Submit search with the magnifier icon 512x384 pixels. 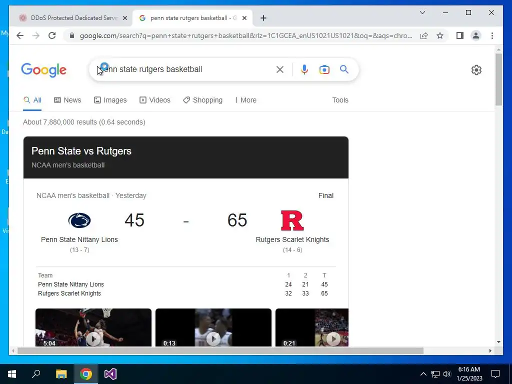coord(344,69)
